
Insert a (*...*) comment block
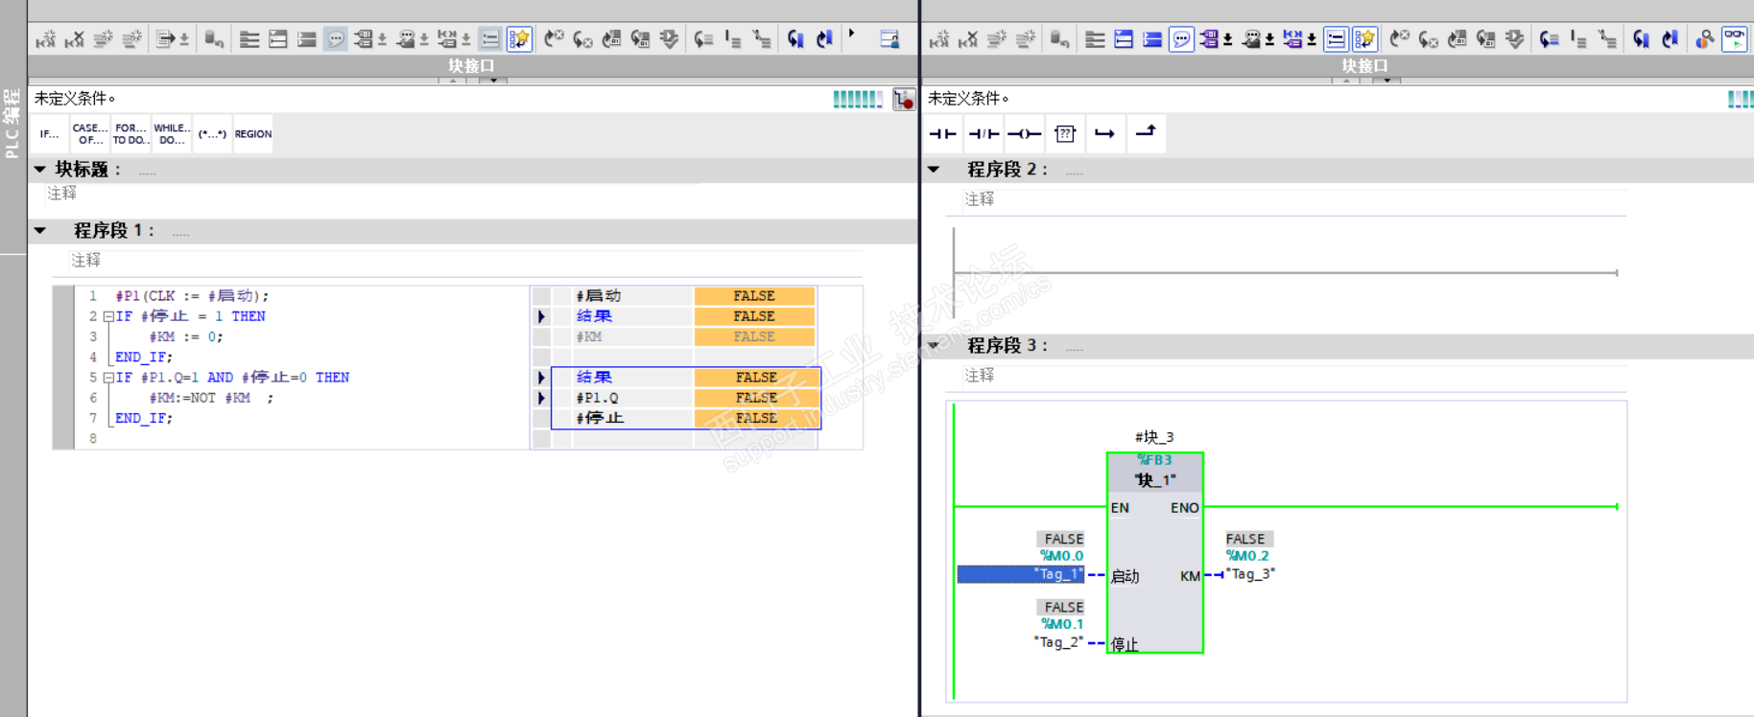pyautogui.click(x=212, y=134)
